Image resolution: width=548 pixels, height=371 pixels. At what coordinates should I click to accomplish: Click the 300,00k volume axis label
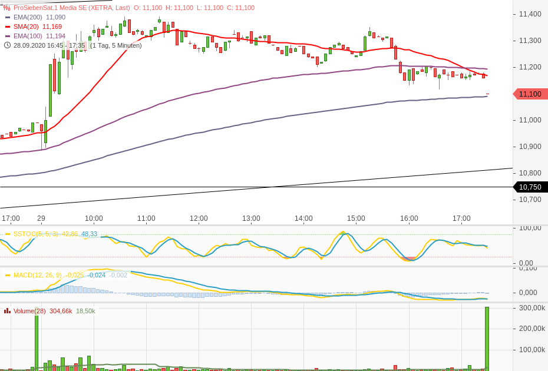click(x=532, y=308)
